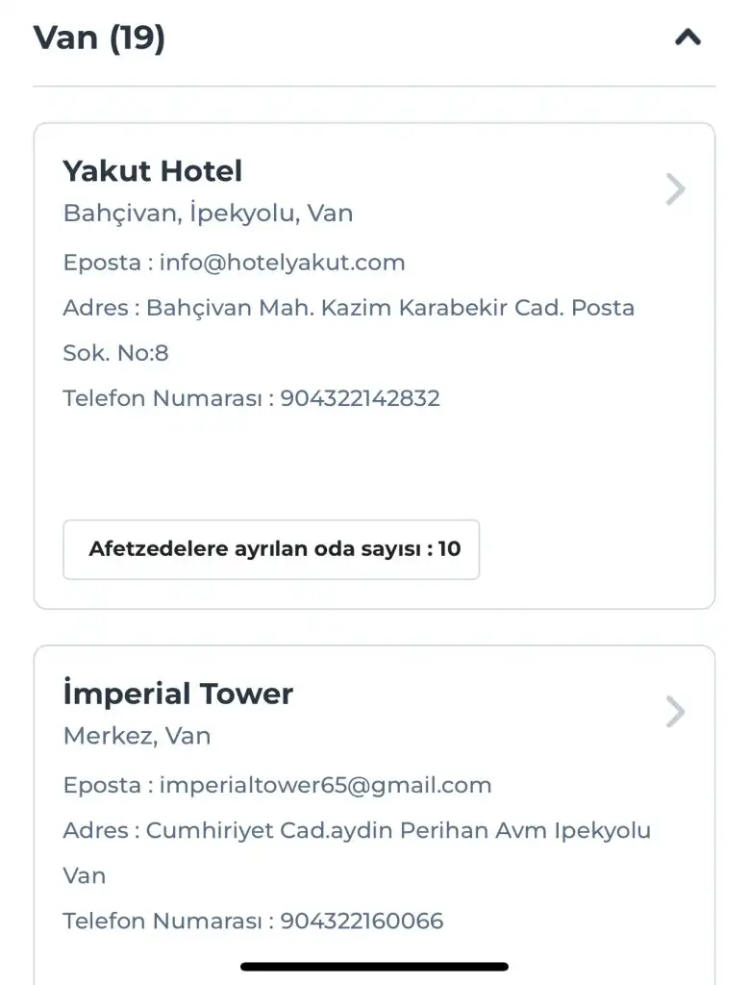This screenshot has width=749, height=985.
Task: Tap Bahçivan, İpekyolu, Van location text
Action: click(208, 214)
